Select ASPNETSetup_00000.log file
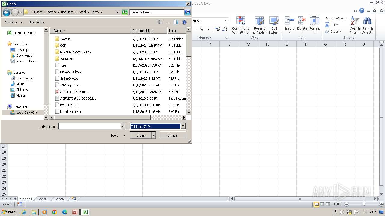385x216 pixels. pos(78,98)
